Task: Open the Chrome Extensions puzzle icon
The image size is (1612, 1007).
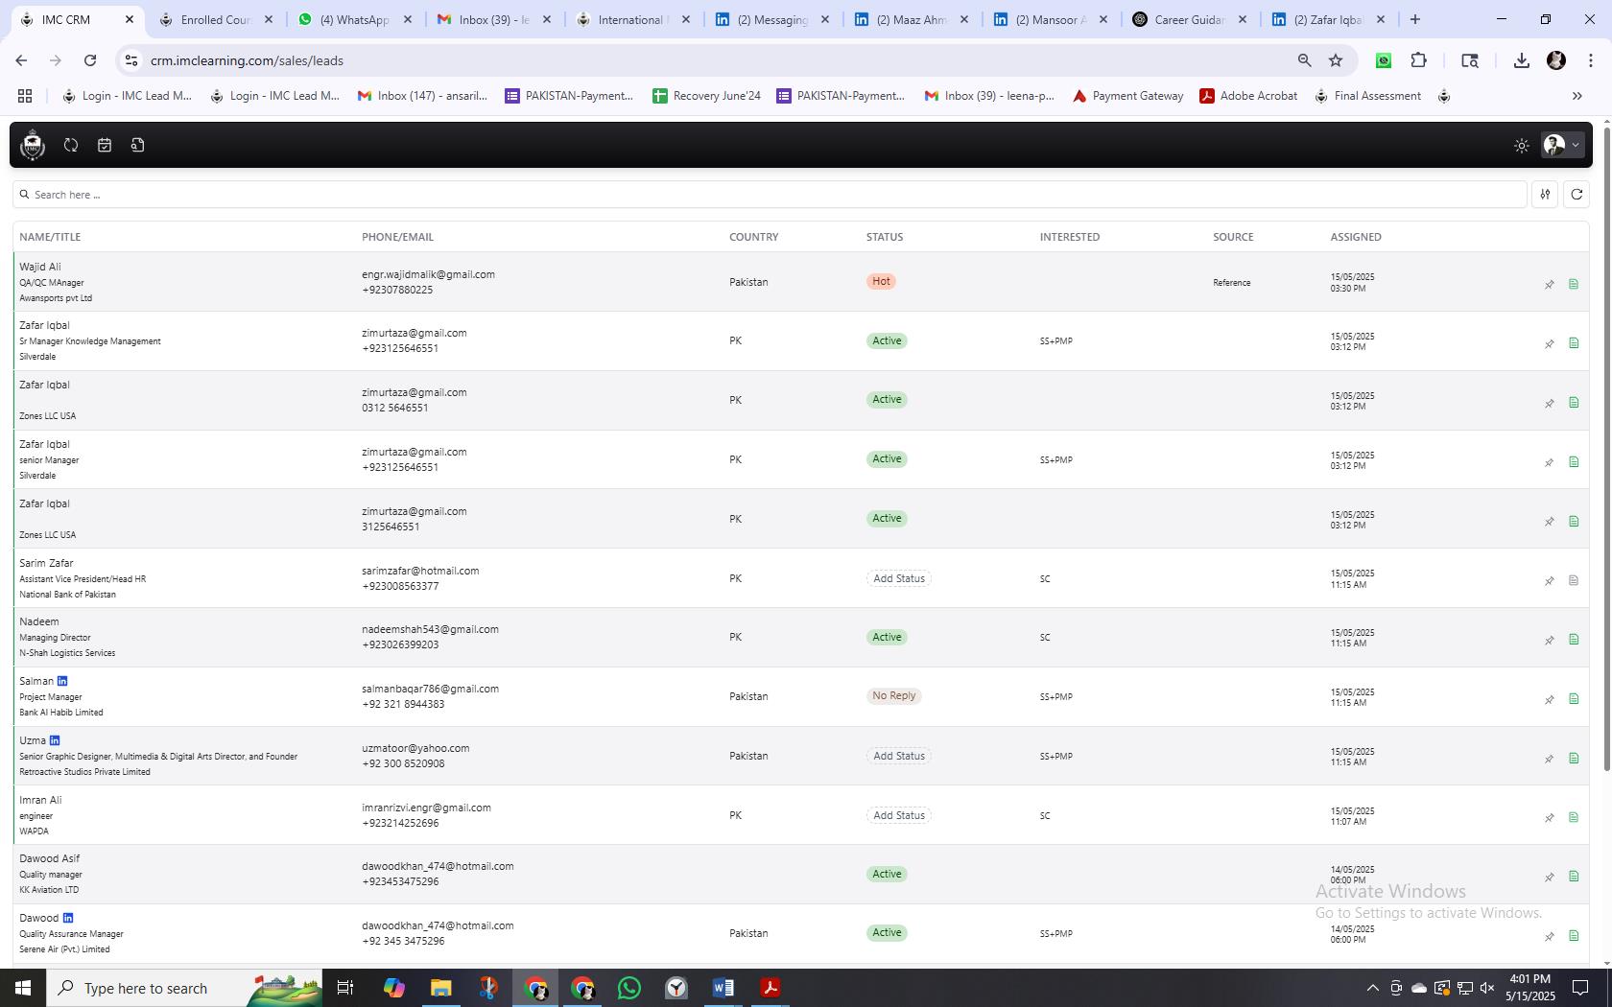Action: [1418, 60]
